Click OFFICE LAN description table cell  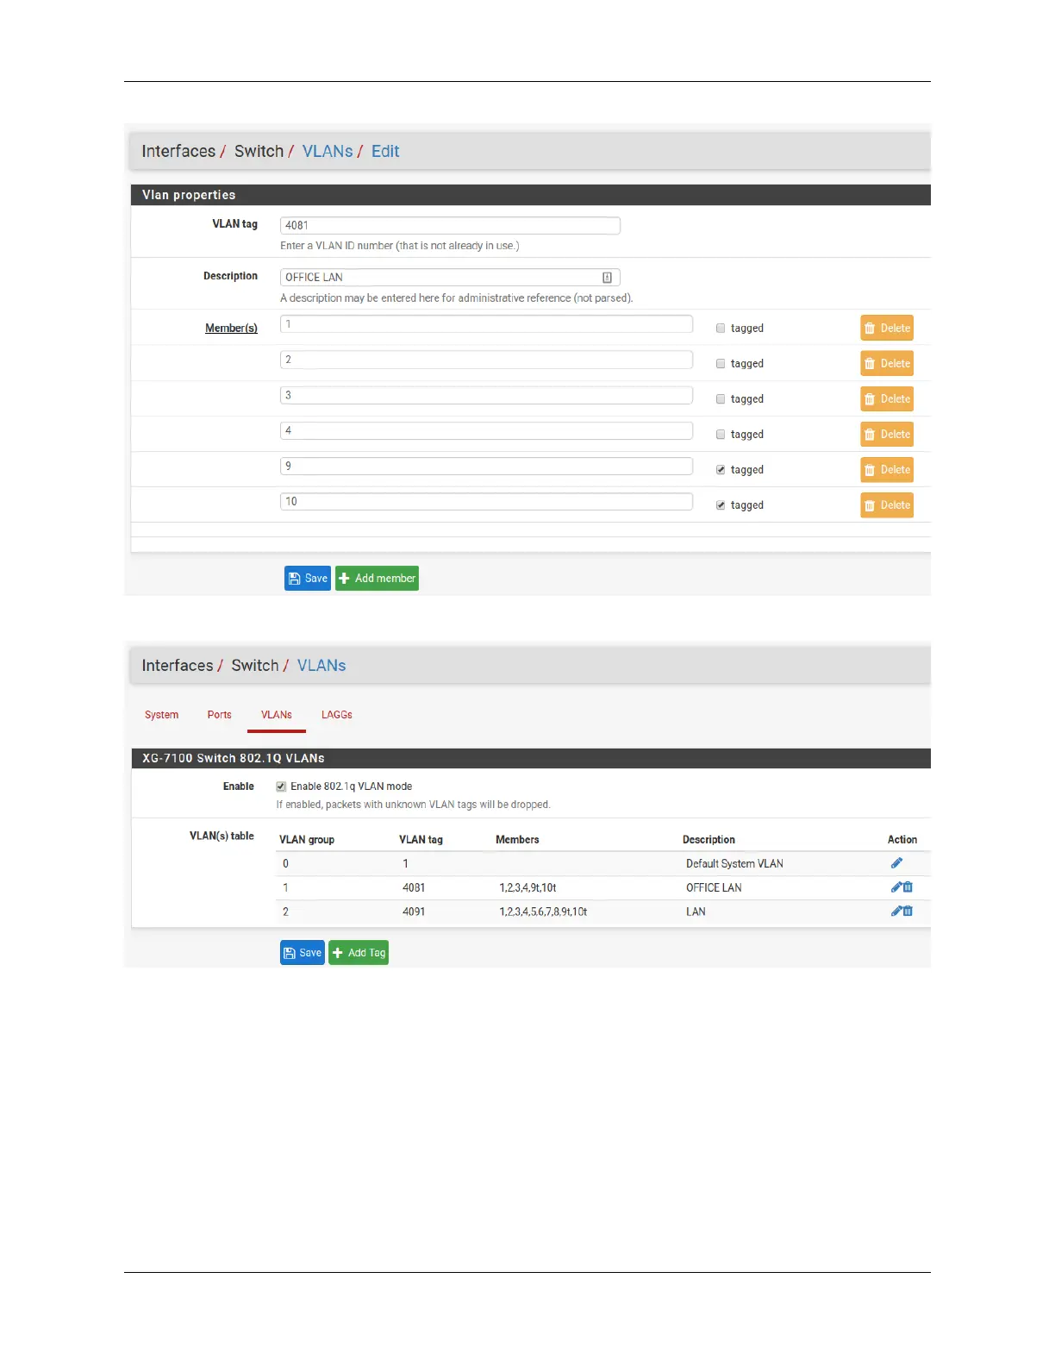(x=714, y=887)
